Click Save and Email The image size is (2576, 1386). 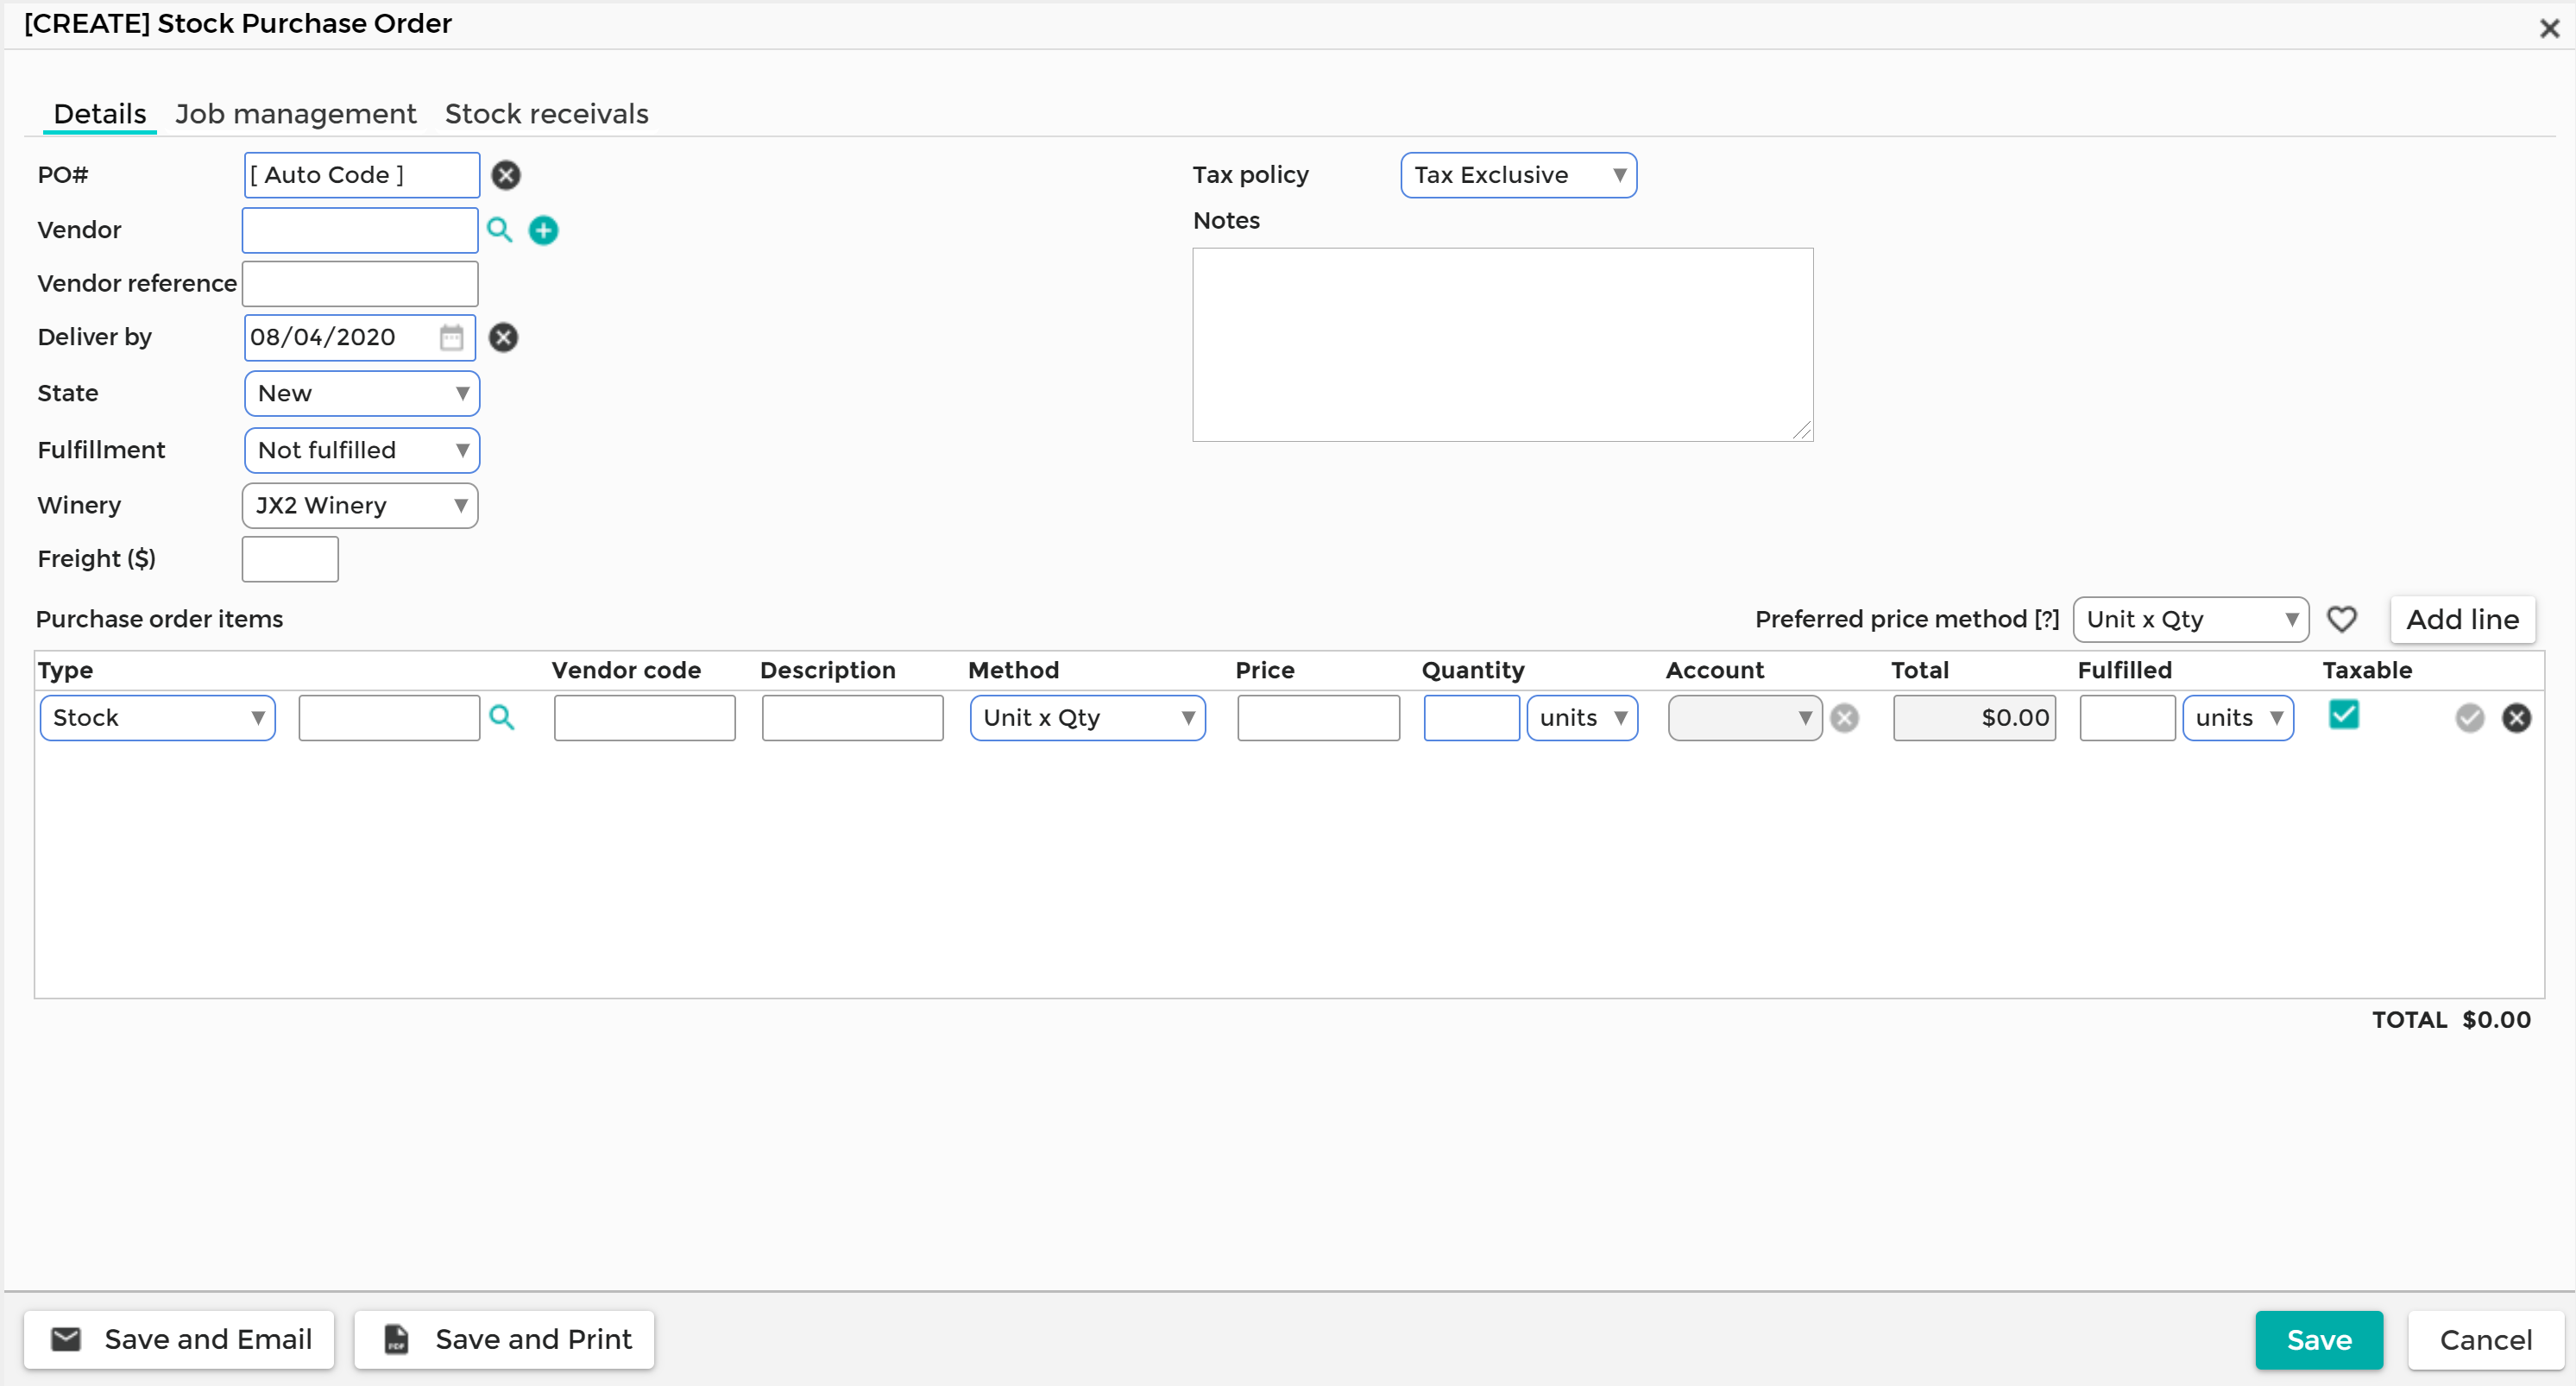pyautogui.click(x=180, y=1339)
